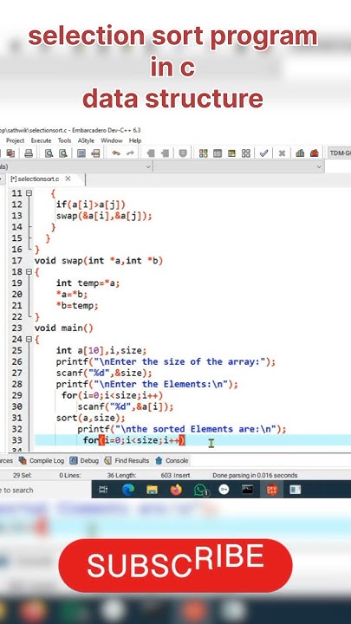Switch to the Debug bottom tab
The height and width of the screenshot is (624, 351).
click(x=84, y=461)
